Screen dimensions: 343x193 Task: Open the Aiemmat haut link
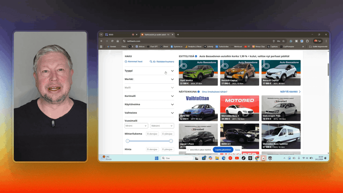coord(133,61)
